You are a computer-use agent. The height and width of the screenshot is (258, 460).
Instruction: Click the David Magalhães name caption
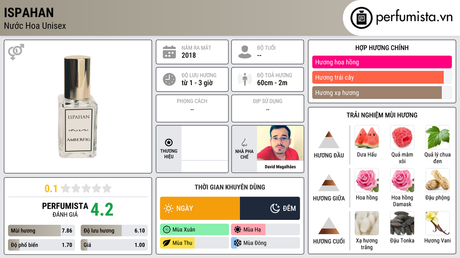coord(280,167)
